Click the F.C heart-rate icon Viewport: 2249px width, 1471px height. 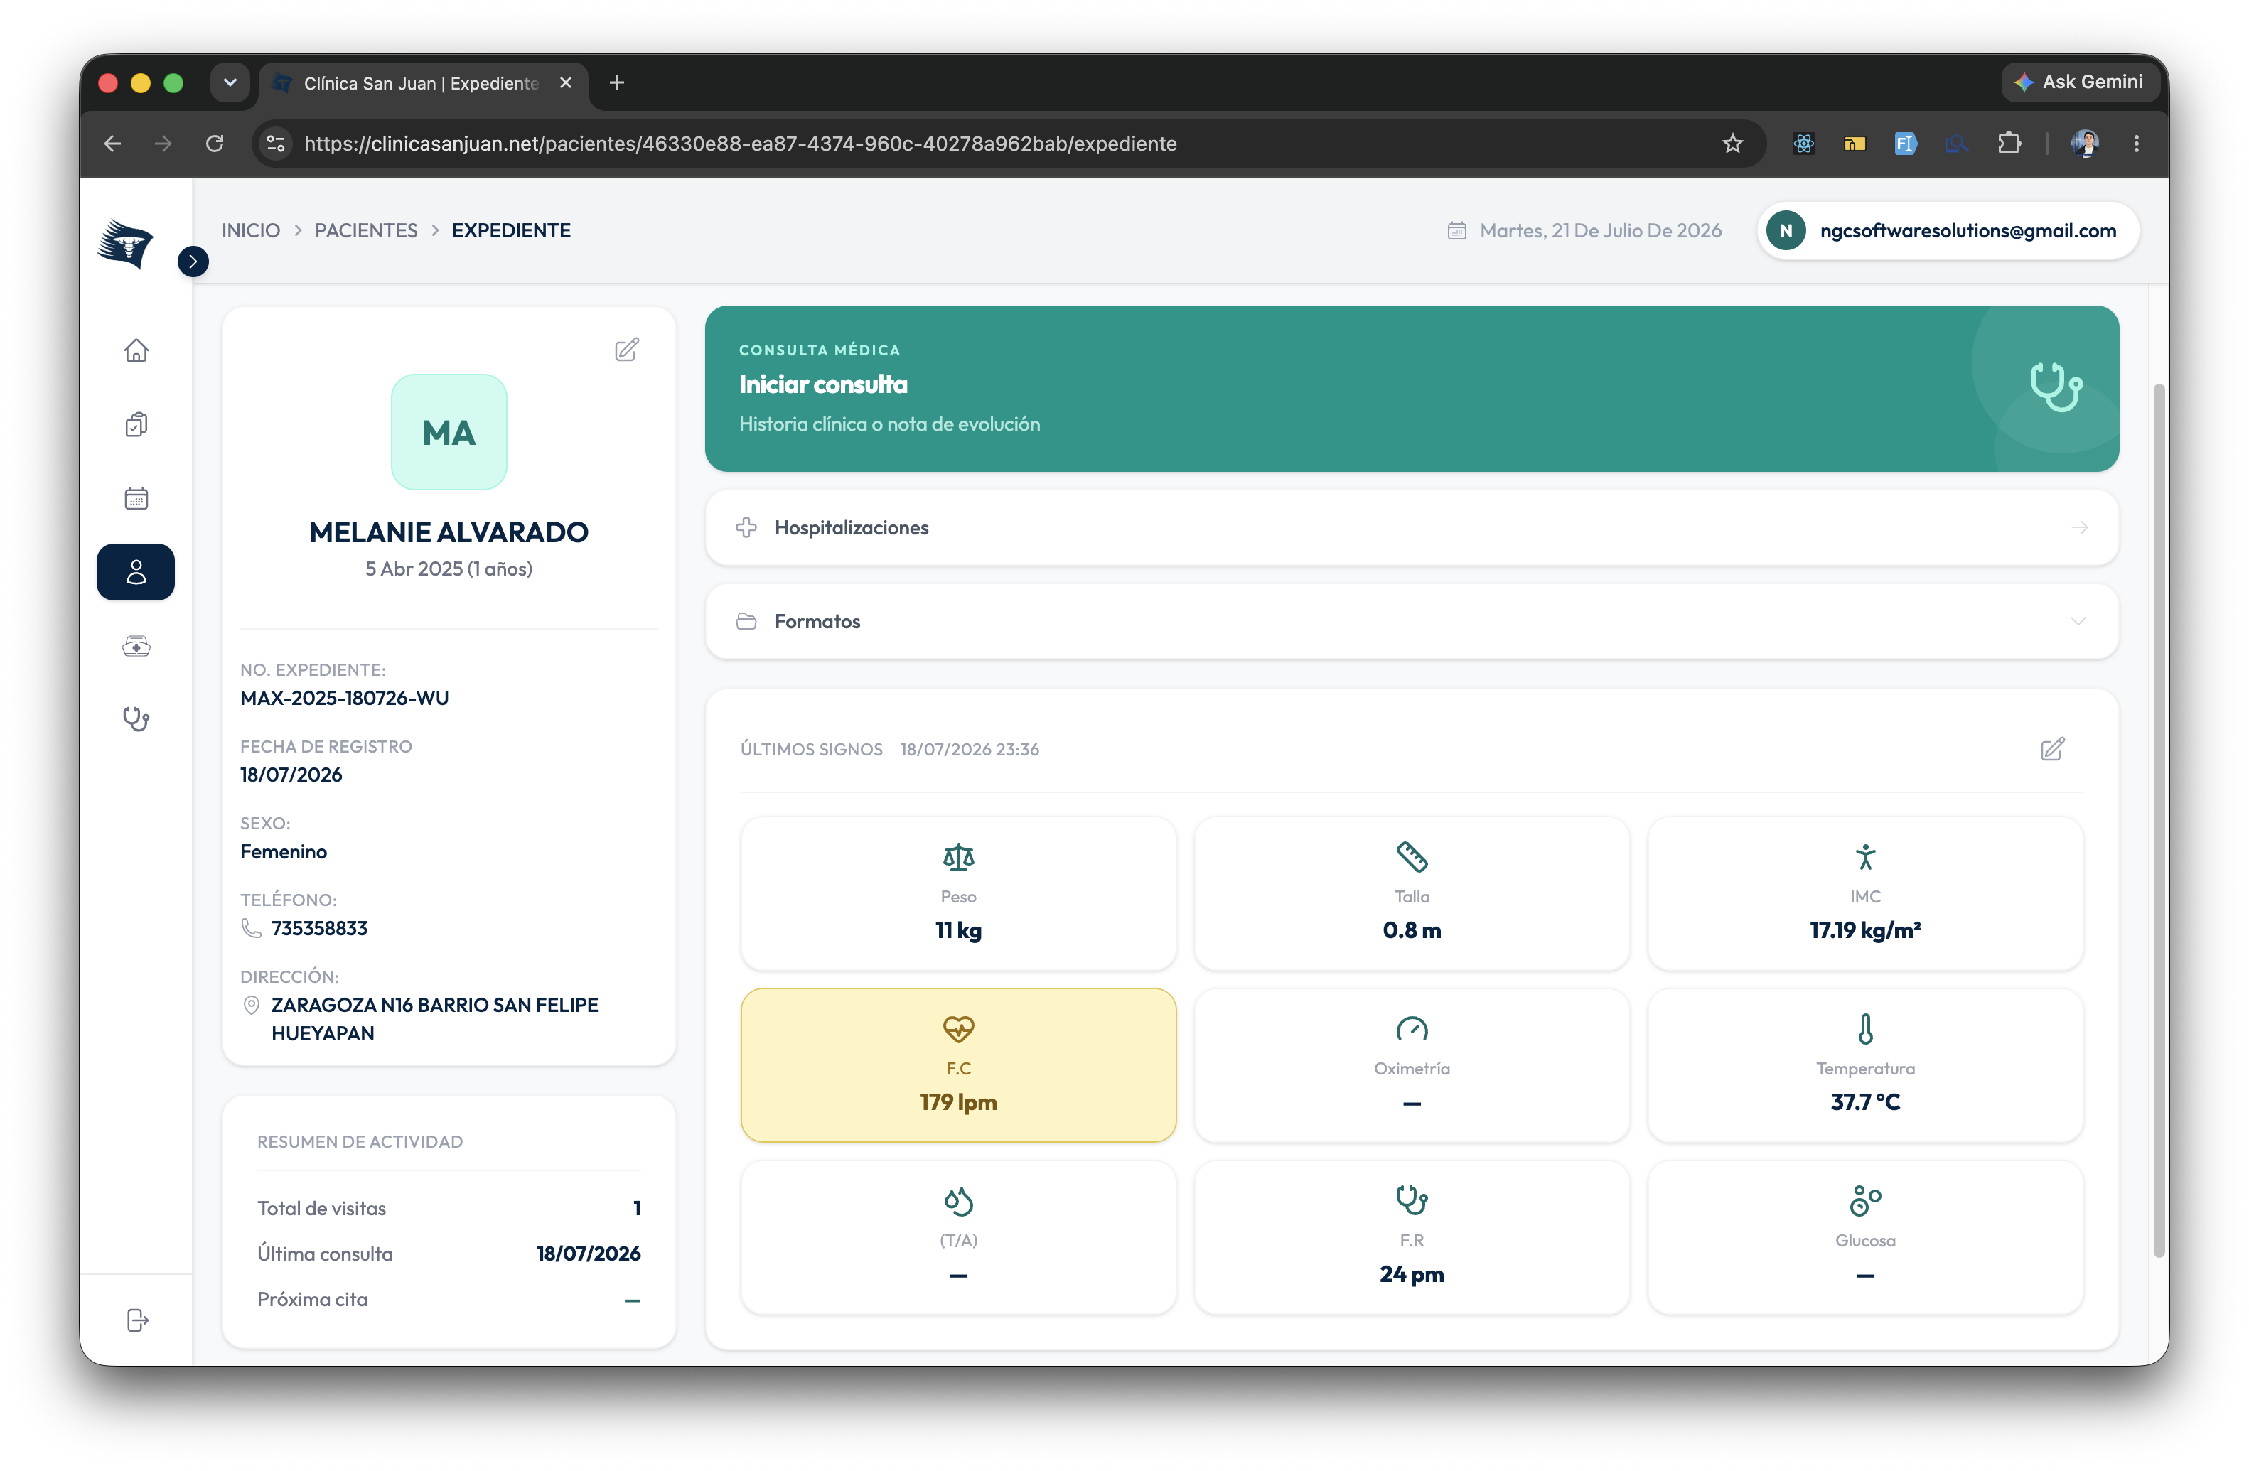[x=958, y=1029]
